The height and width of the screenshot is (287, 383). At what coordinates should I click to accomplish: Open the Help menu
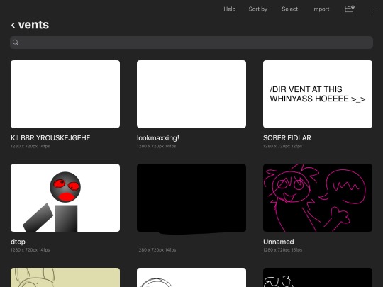230,9
